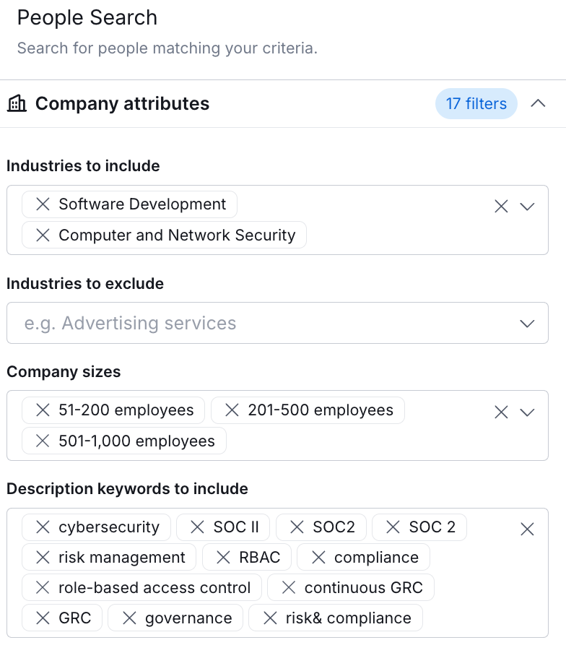Image resolution: width=566 pixels, height=653 pixels.
Task: Remove the 501-1,000 employees size tag
Action: tap(43, 441)
